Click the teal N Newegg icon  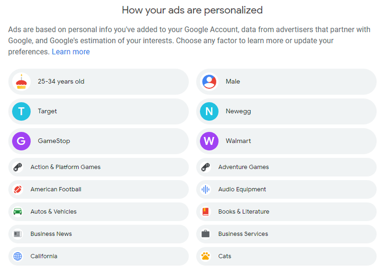(209, 111)
